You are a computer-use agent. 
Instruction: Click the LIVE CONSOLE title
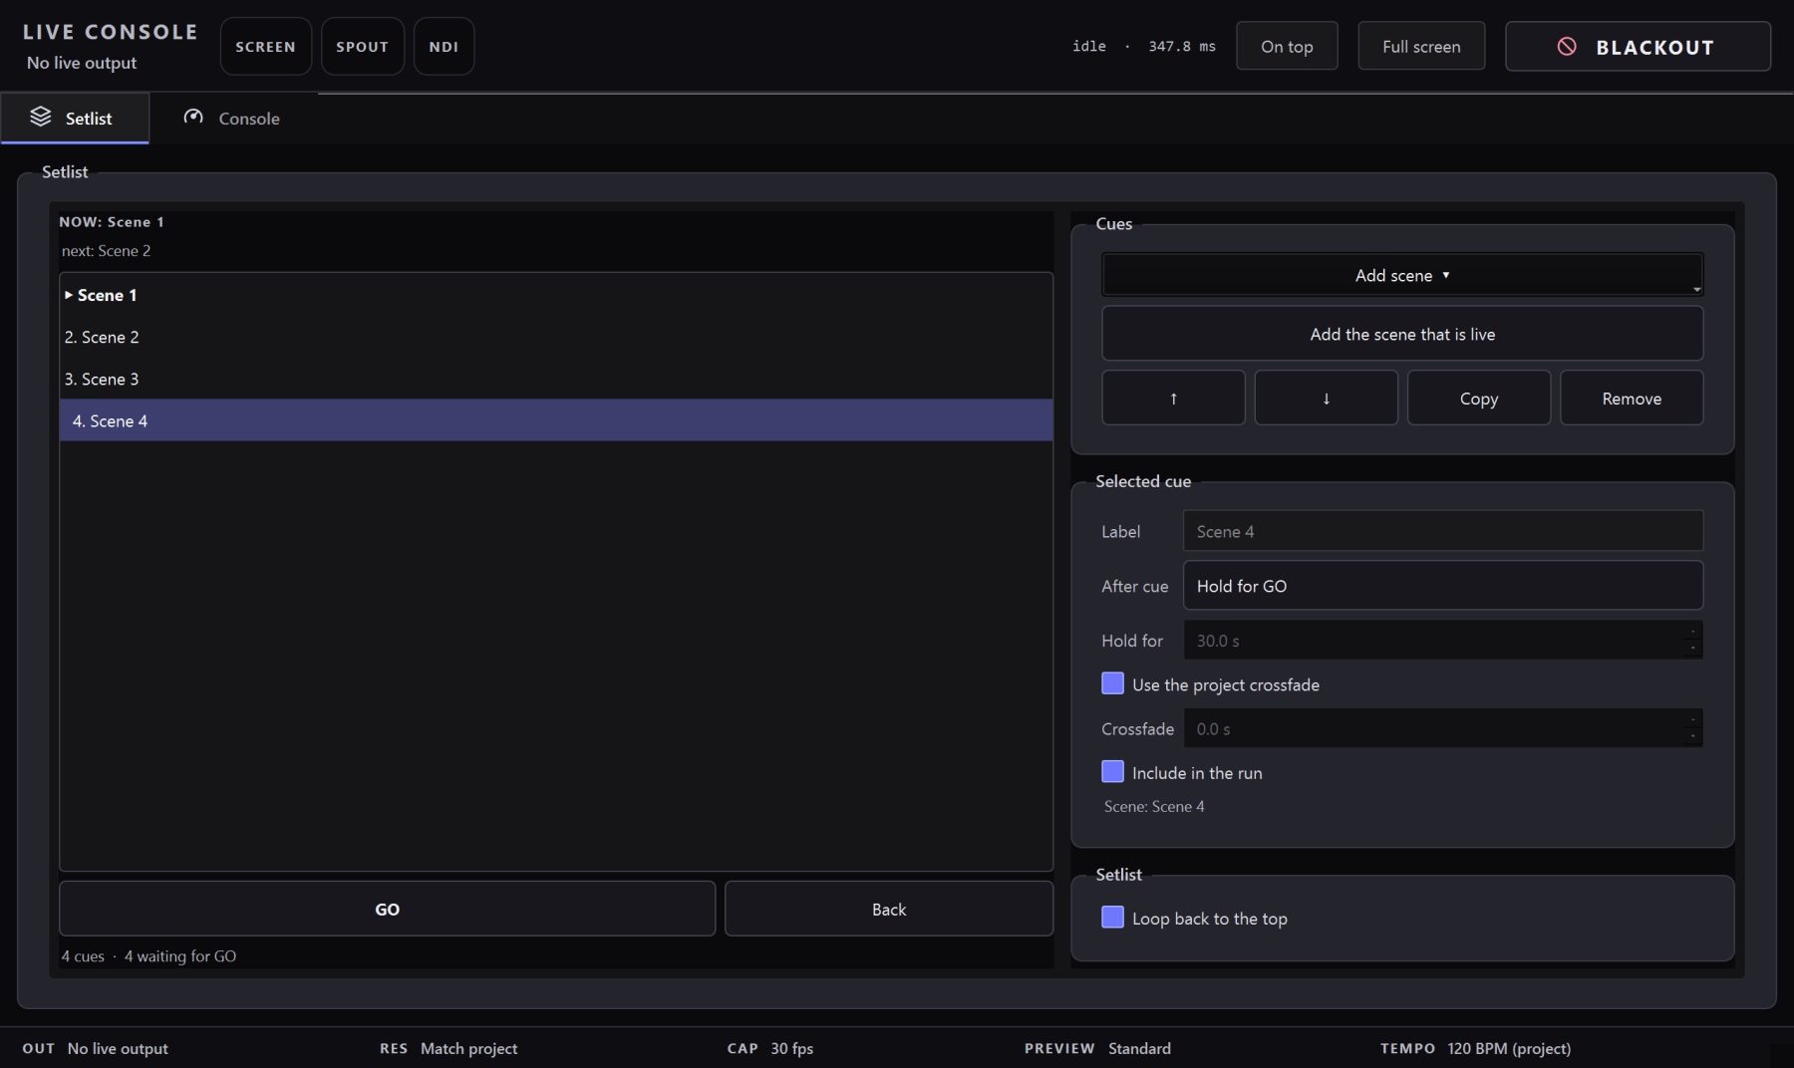[110, 31]
